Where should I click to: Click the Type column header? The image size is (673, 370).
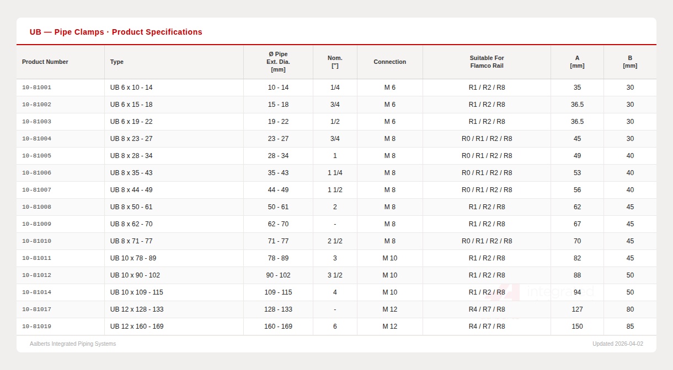pos(117,62)
